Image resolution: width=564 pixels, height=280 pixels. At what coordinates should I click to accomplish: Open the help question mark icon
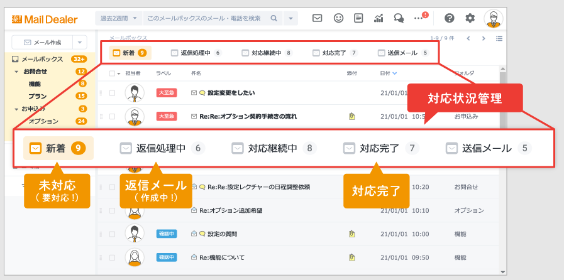[x=450, y=18]
